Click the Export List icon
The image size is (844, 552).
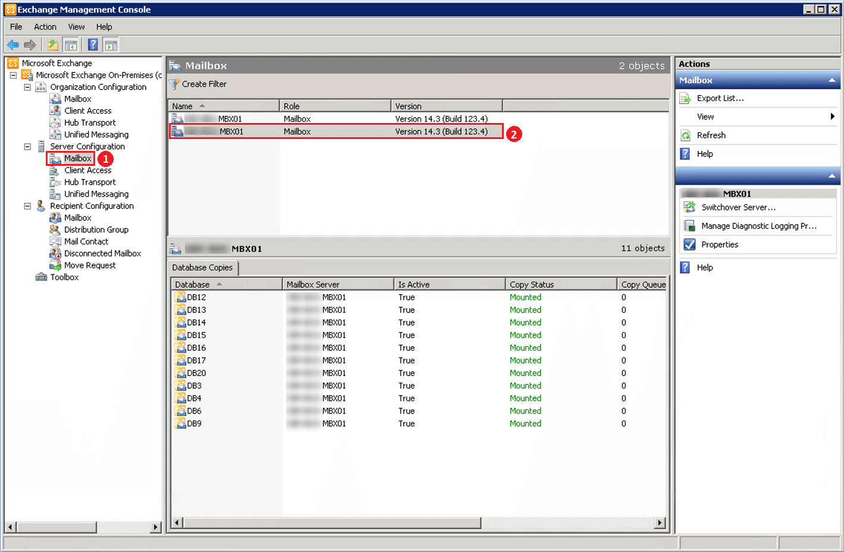(x=686, y=99)
